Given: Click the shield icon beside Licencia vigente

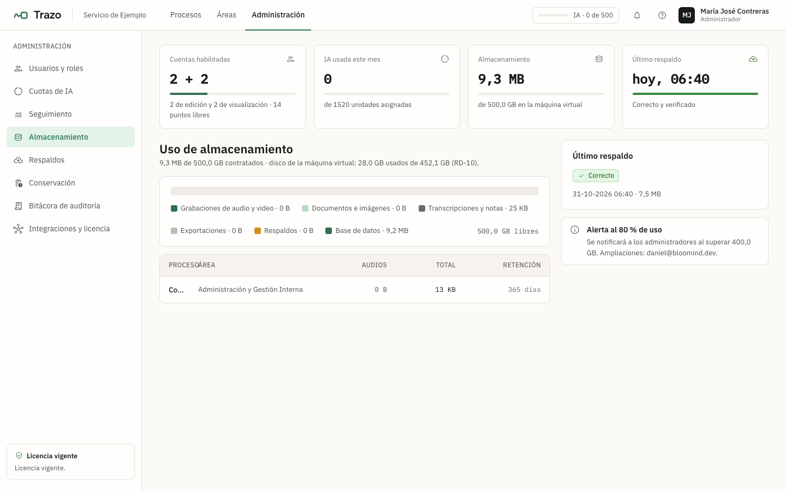Looking at the screenshot, I should (19, 456).
